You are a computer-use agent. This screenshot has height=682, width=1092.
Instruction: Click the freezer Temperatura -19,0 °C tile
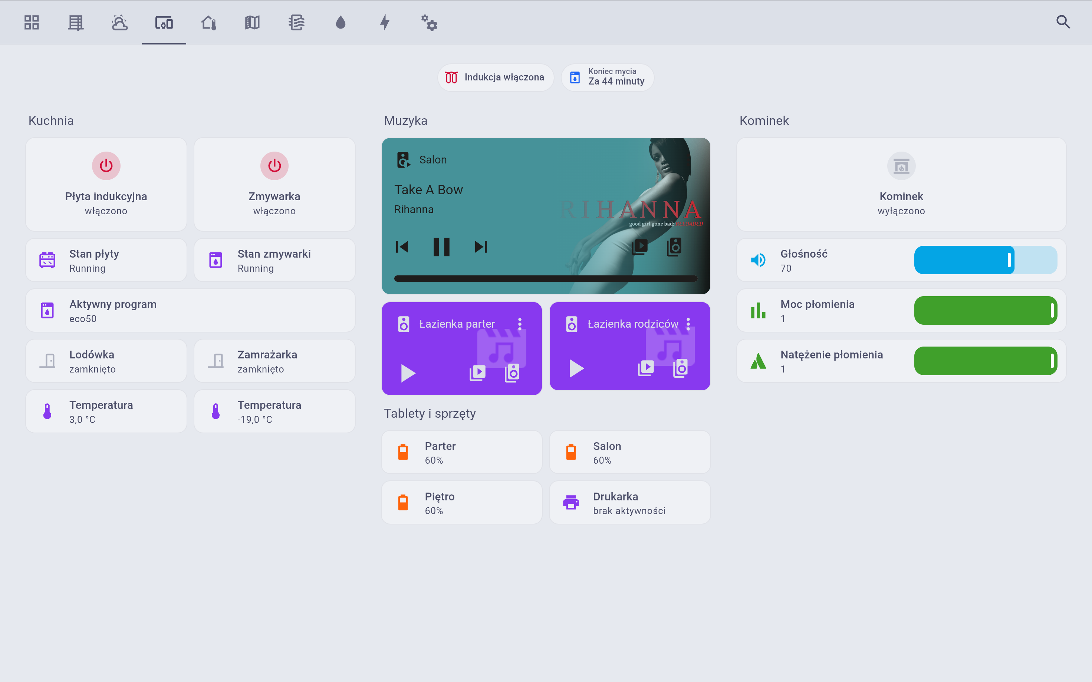[x=274, y=411]
